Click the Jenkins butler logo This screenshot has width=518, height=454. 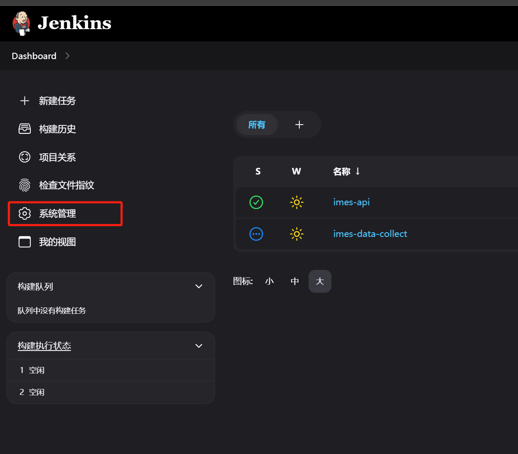22,24
